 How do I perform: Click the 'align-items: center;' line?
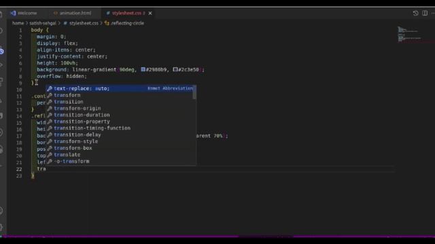(x=67, y=49)
